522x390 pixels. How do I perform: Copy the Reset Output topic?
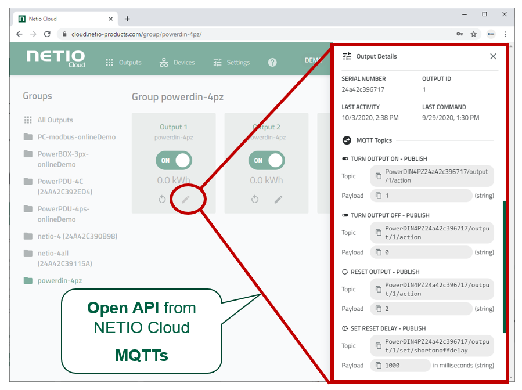[379, 289]
